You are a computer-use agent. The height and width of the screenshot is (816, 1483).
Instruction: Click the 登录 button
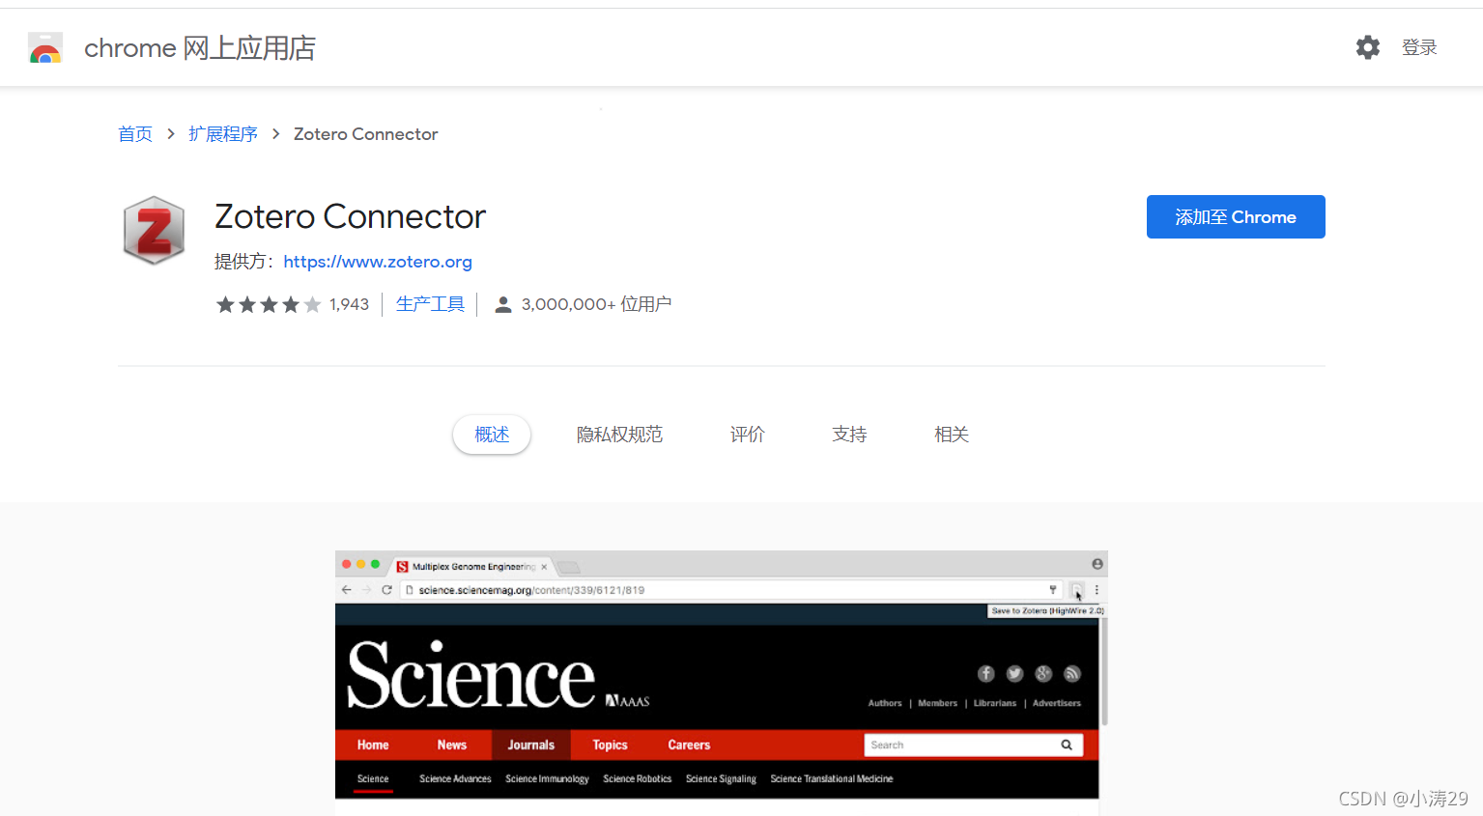[1419, 46]
